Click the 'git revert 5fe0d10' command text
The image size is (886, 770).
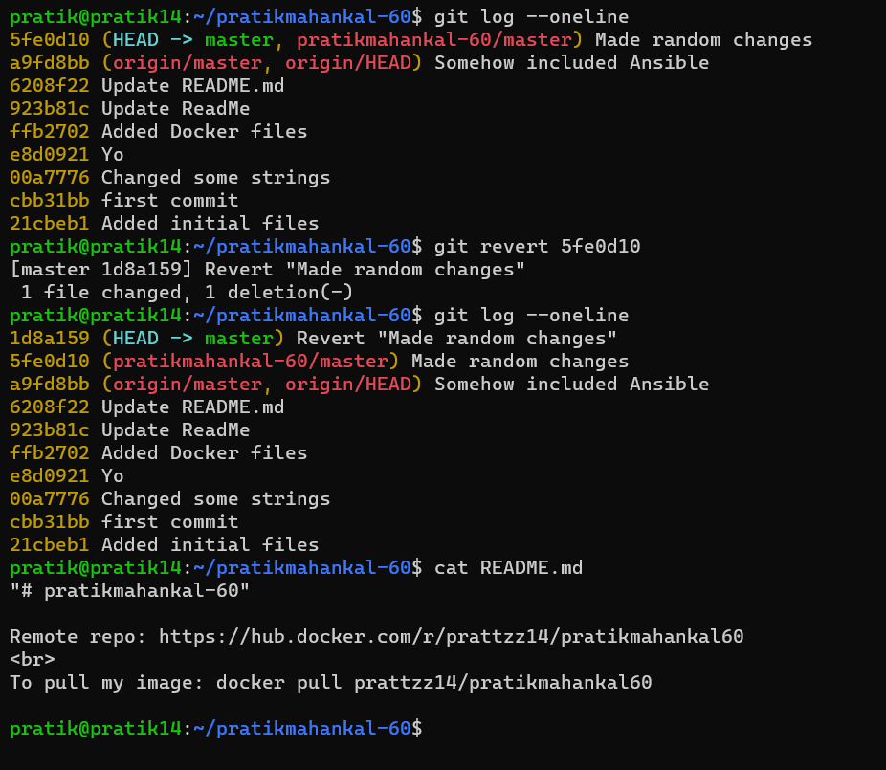(x=537, y=247)
